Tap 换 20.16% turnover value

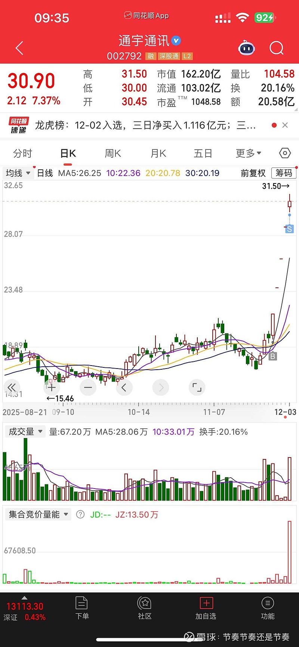pos(278,88)
